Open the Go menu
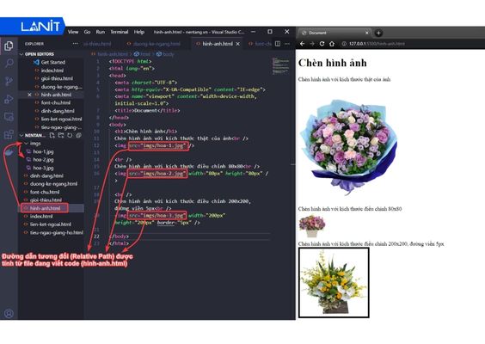Image resolution: width=485 pixels, height=344 pixels. [87, 32]
